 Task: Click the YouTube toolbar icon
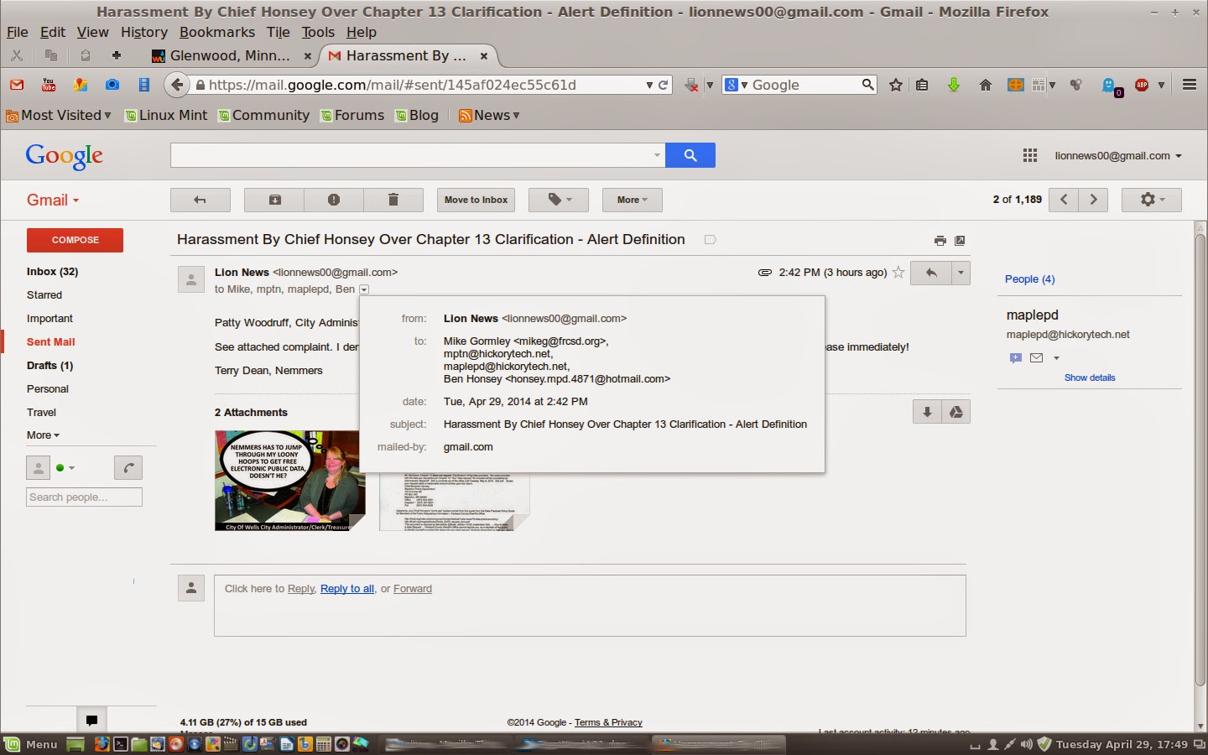49,85
